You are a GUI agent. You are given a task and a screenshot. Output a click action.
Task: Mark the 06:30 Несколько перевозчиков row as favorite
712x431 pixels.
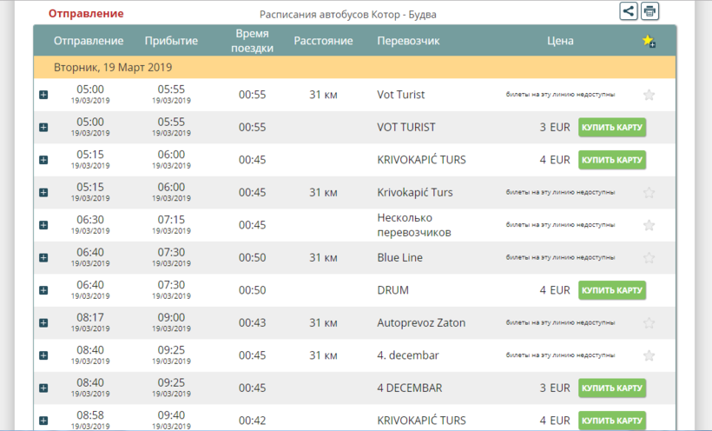point(649,225)
